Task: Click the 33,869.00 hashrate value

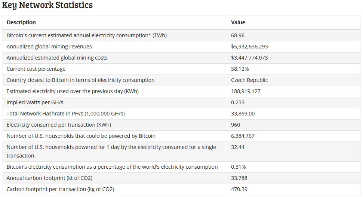Action: click(x=243, y=114)
